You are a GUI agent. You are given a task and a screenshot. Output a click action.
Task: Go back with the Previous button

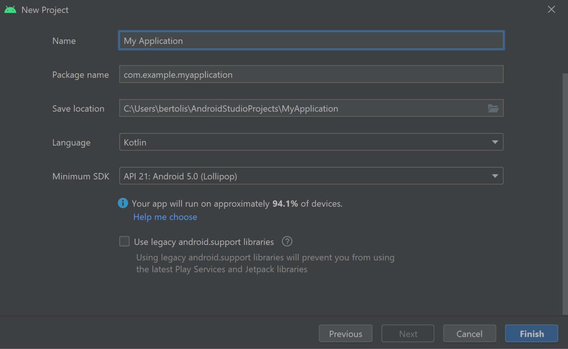tap(345, 333)
